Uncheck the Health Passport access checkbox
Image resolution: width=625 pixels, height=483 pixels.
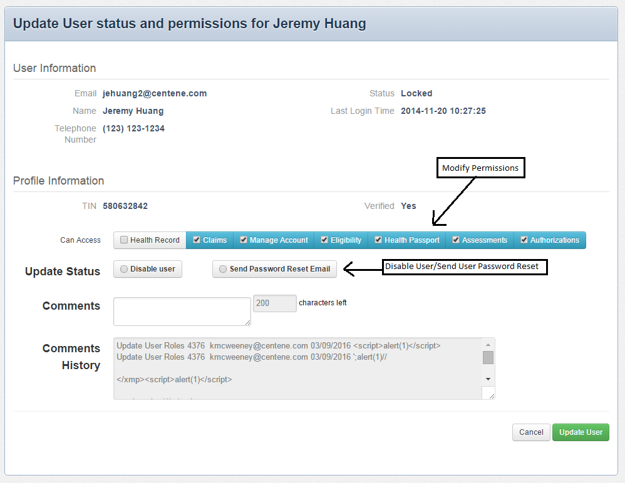point(378,240)
